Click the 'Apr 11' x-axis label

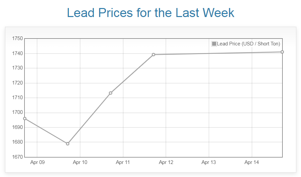point(123,163)
